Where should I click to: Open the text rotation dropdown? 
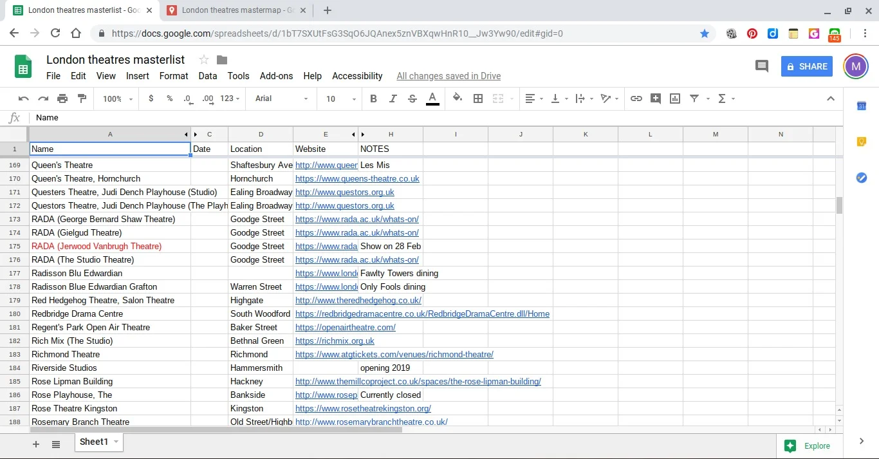[x=609, y=98]
